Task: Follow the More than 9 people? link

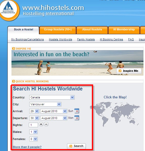Action: pyautogui.click(x=27, y=147)
